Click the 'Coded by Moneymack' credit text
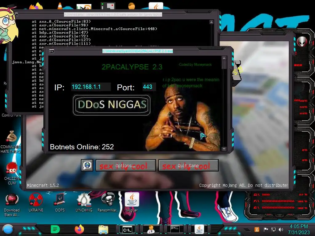Screen dimensions: 315x236 pyautogui.click(x=195, y=65)
